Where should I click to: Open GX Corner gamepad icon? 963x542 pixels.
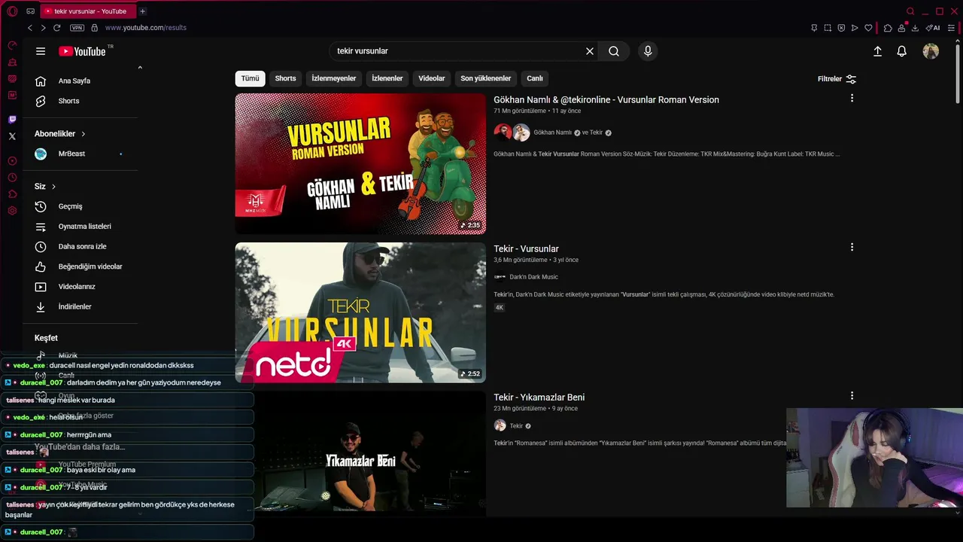tap(30, 11)
